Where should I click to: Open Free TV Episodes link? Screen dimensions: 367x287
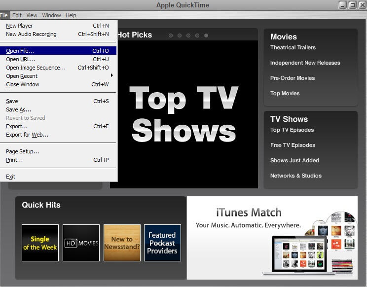pyautogui.click(x=293, y=145)
